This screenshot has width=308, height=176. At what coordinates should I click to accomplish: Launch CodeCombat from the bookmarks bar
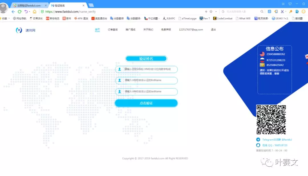click(x=223, y=18)
